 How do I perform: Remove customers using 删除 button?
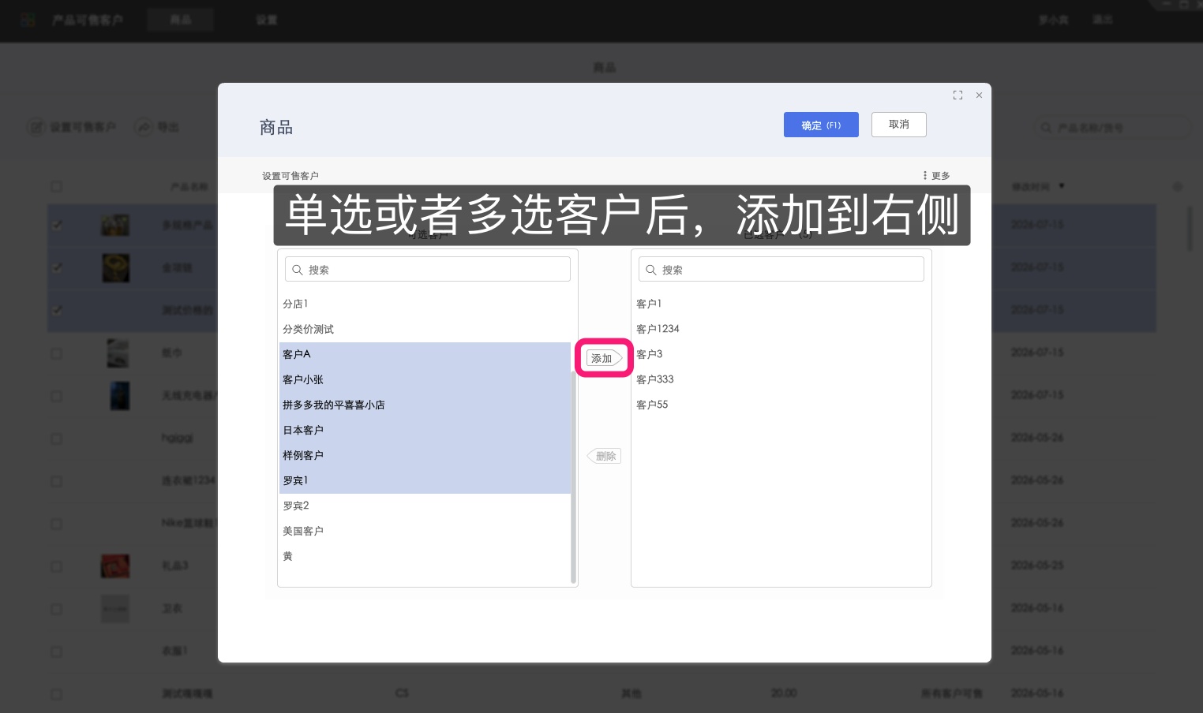(x=604, y=456)
